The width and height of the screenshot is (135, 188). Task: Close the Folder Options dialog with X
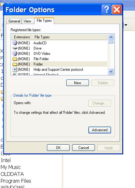pos(117,9)
